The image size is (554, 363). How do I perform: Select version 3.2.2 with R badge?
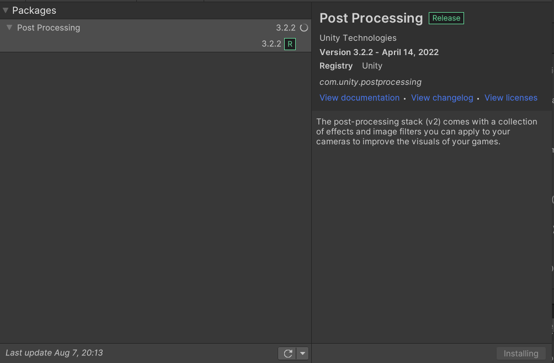click(x=156, y=44)
